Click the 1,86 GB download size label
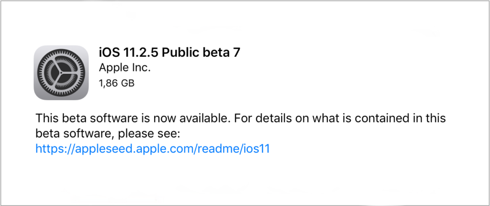 coord(116,83)
